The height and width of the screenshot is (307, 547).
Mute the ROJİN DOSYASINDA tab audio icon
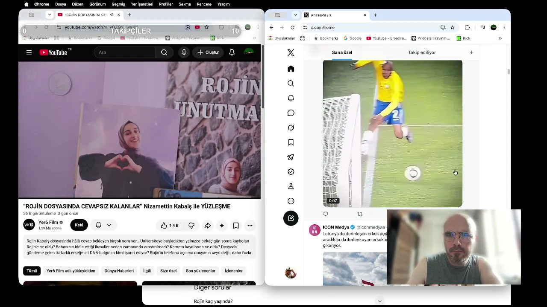point(112,14)
